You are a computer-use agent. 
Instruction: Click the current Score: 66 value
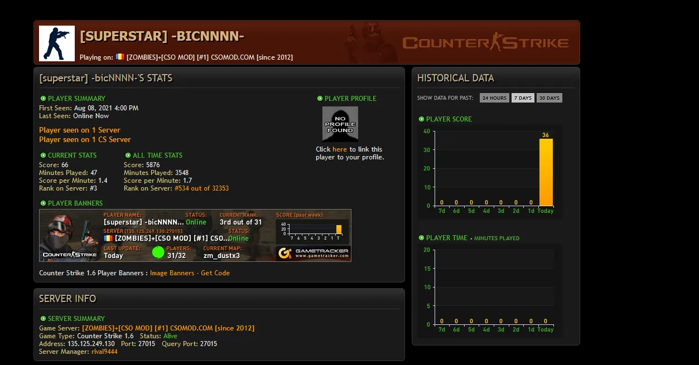coord(65,165)
